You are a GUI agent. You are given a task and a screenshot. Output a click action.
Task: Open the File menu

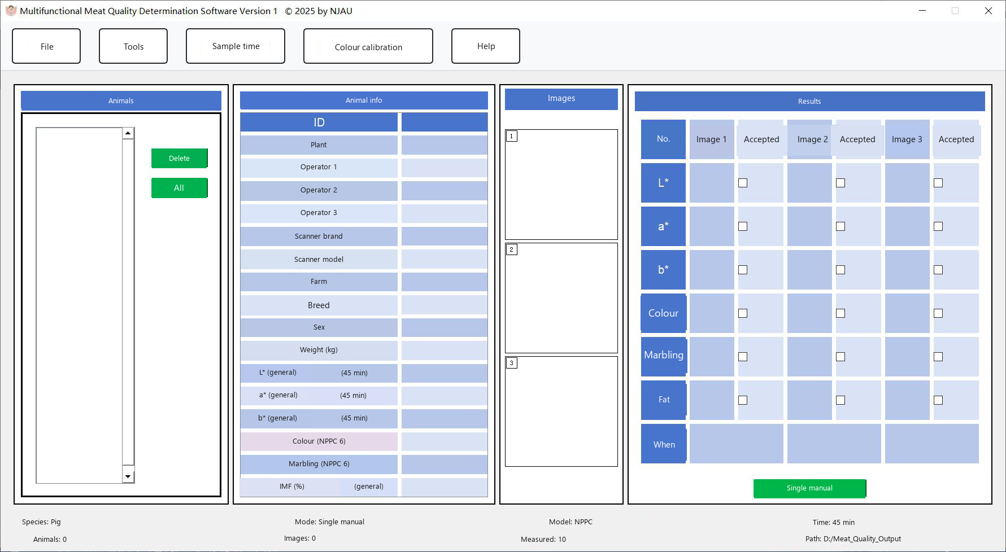coord(46,46)
